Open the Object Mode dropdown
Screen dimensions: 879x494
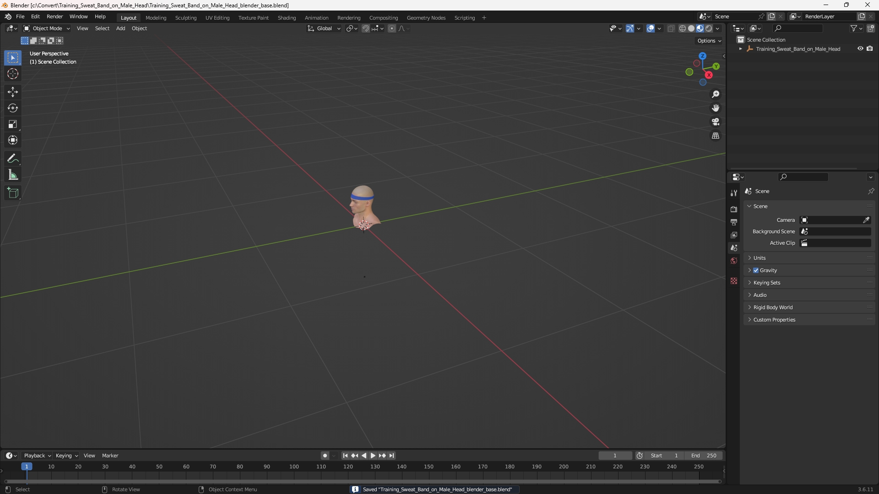tap(47, 28)
